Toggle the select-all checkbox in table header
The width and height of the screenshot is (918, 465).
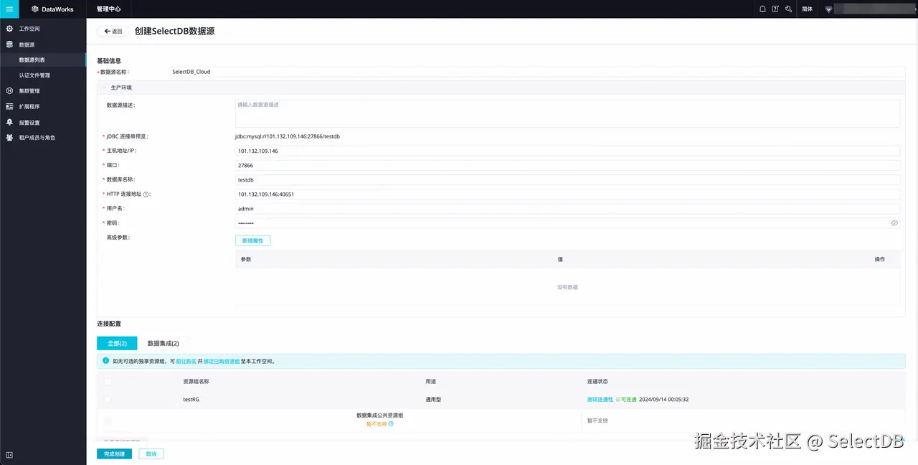(x=108, y=382)
